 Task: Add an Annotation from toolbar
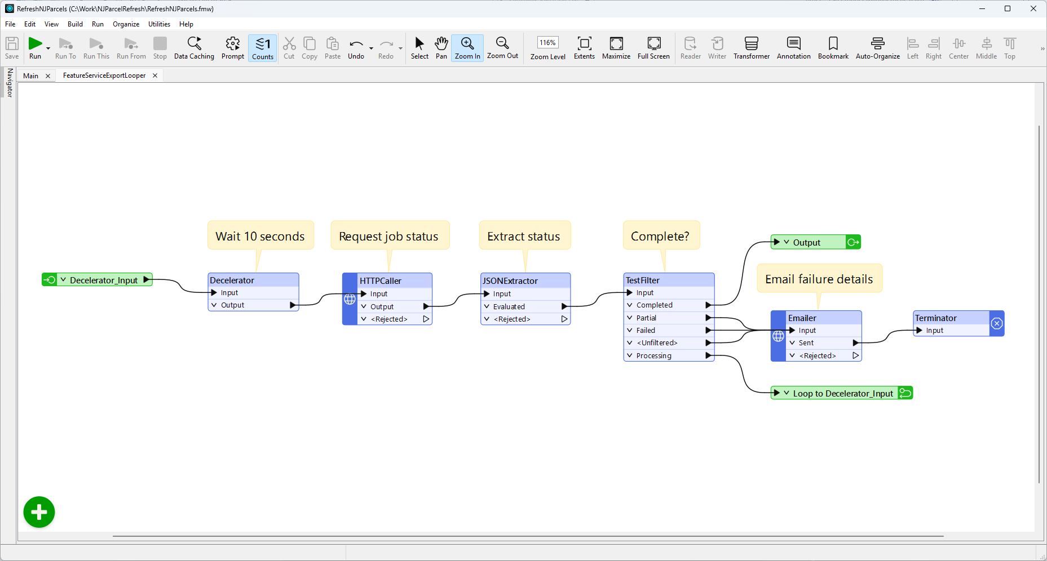(794, 48)
